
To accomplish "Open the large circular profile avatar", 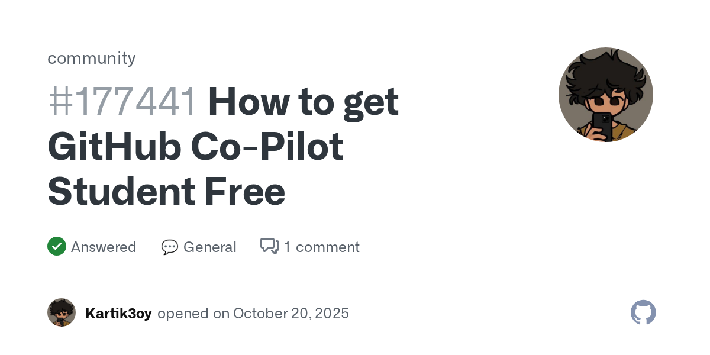I will [605, 95].
